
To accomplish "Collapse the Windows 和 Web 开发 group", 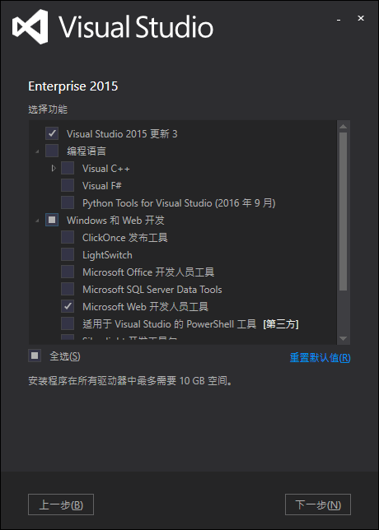I will (x=37, y=221).
